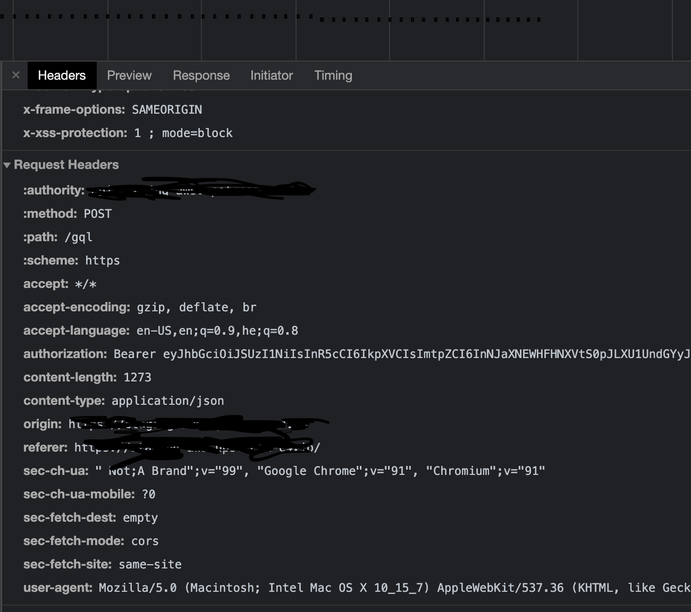691x612 pixels.
Task: Open the Preview tab
Action: (x=129, y=75)
